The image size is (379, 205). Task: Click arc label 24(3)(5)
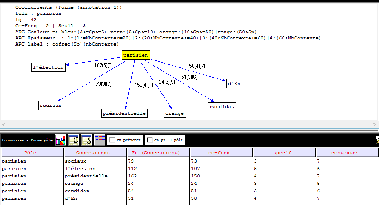click(167, 82)
